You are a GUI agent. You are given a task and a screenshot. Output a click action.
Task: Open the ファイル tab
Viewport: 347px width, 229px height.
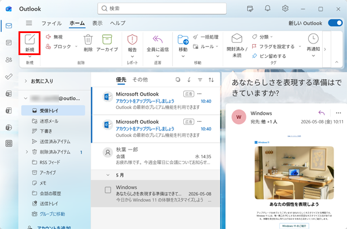pyautogui.click(x=51, y=23)
